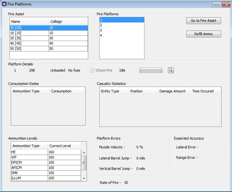Screen dimensions: 232x192
Task: Select the DPICM ammunition row
Action: coord(46,162)
